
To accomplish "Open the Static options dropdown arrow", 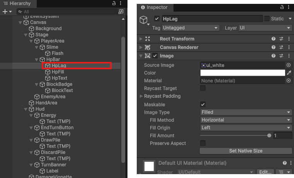I will (290, 19).
